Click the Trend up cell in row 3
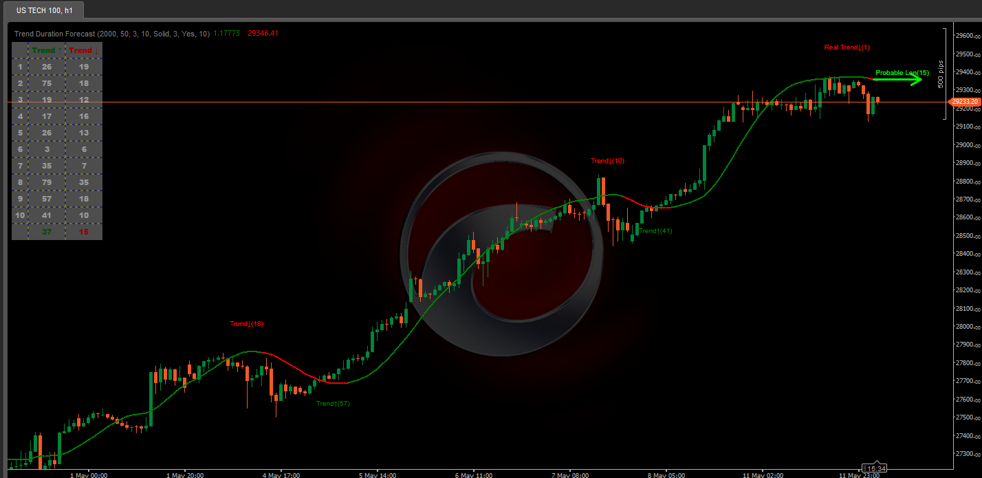The width and height of the screenshot is (982, 478). point(46,100)
